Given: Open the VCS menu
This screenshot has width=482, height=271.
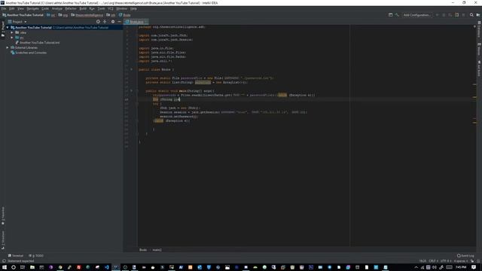Looking at the screenshot, I should pos(111,8).
